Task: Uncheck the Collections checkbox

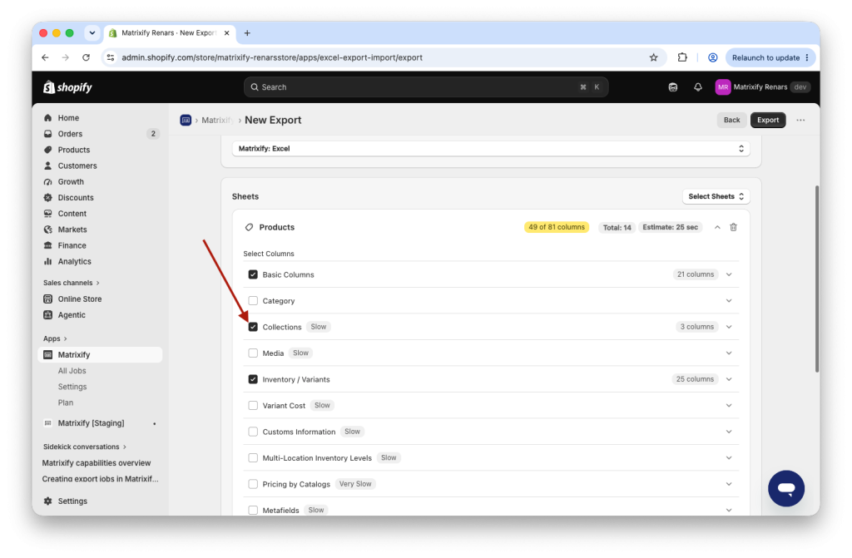Action: (253, 327)
